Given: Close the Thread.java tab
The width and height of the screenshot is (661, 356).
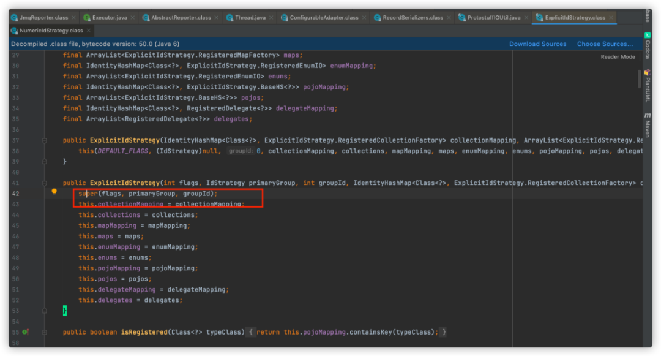Looking at the screenshot, I should click(271, 18).
